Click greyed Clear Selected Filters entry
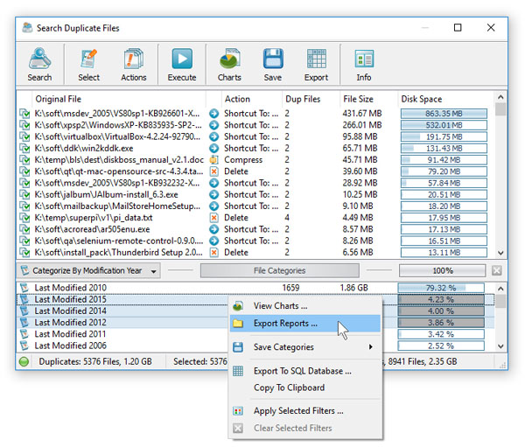The height and width of the screenshot is (447, 525). pos(305,429)
